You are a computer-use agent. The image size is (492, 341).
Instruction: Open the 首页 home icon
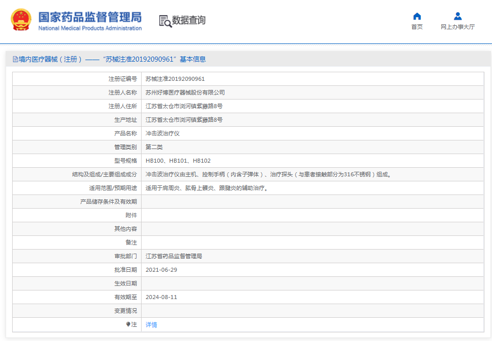(x=417, y=16)
